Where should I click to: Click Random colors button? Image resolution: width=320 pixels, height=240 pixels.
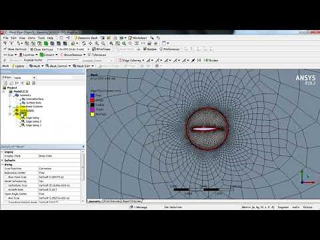(x=150, y=49)
